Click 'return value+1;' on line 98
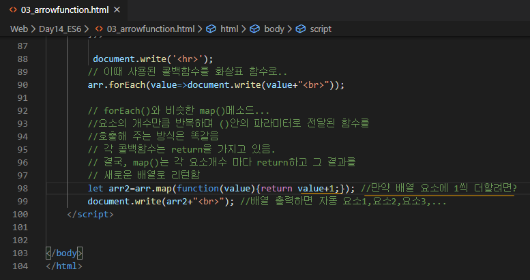Screen dimensions: 530x280 click(301, 189)
